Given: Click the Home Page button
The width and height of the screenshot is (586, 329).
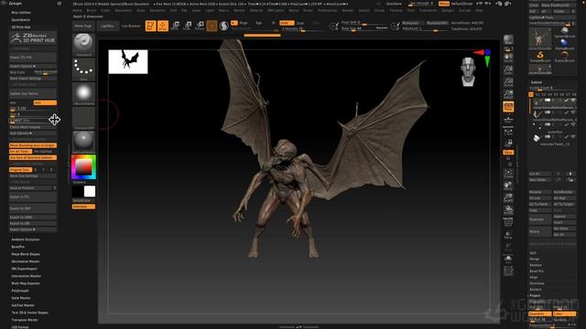Looking at the screenshot, I should tap(83, 27).
